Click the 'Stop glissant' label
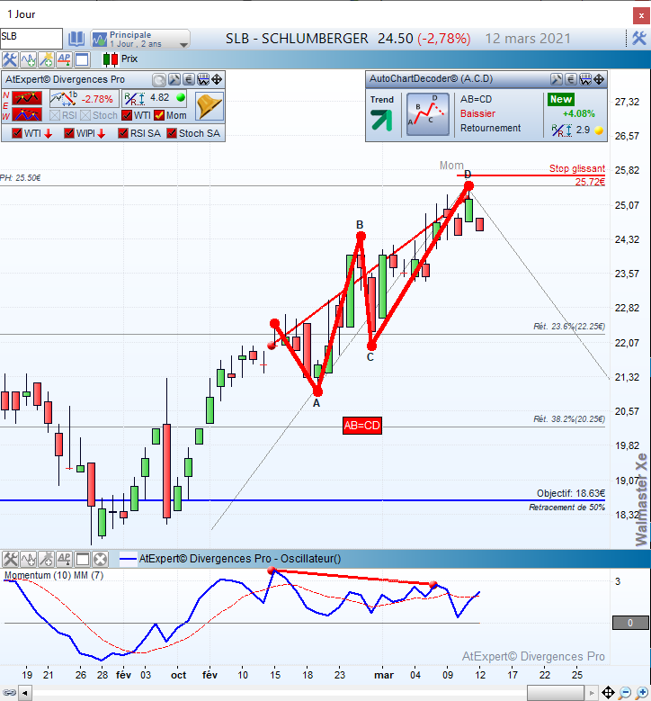The height and width of the screenshot is (701, 651). pyautogui.click(x=577, y=168)
